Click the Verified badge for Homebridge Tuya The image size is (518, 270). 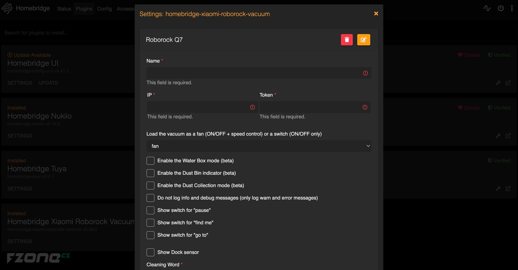[x=499, y=161]
